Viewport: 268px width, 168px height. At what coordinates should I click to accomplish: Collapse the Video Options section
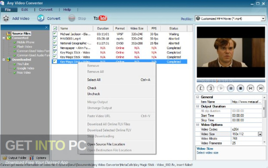pyautogui.click(x=198, y=125)
